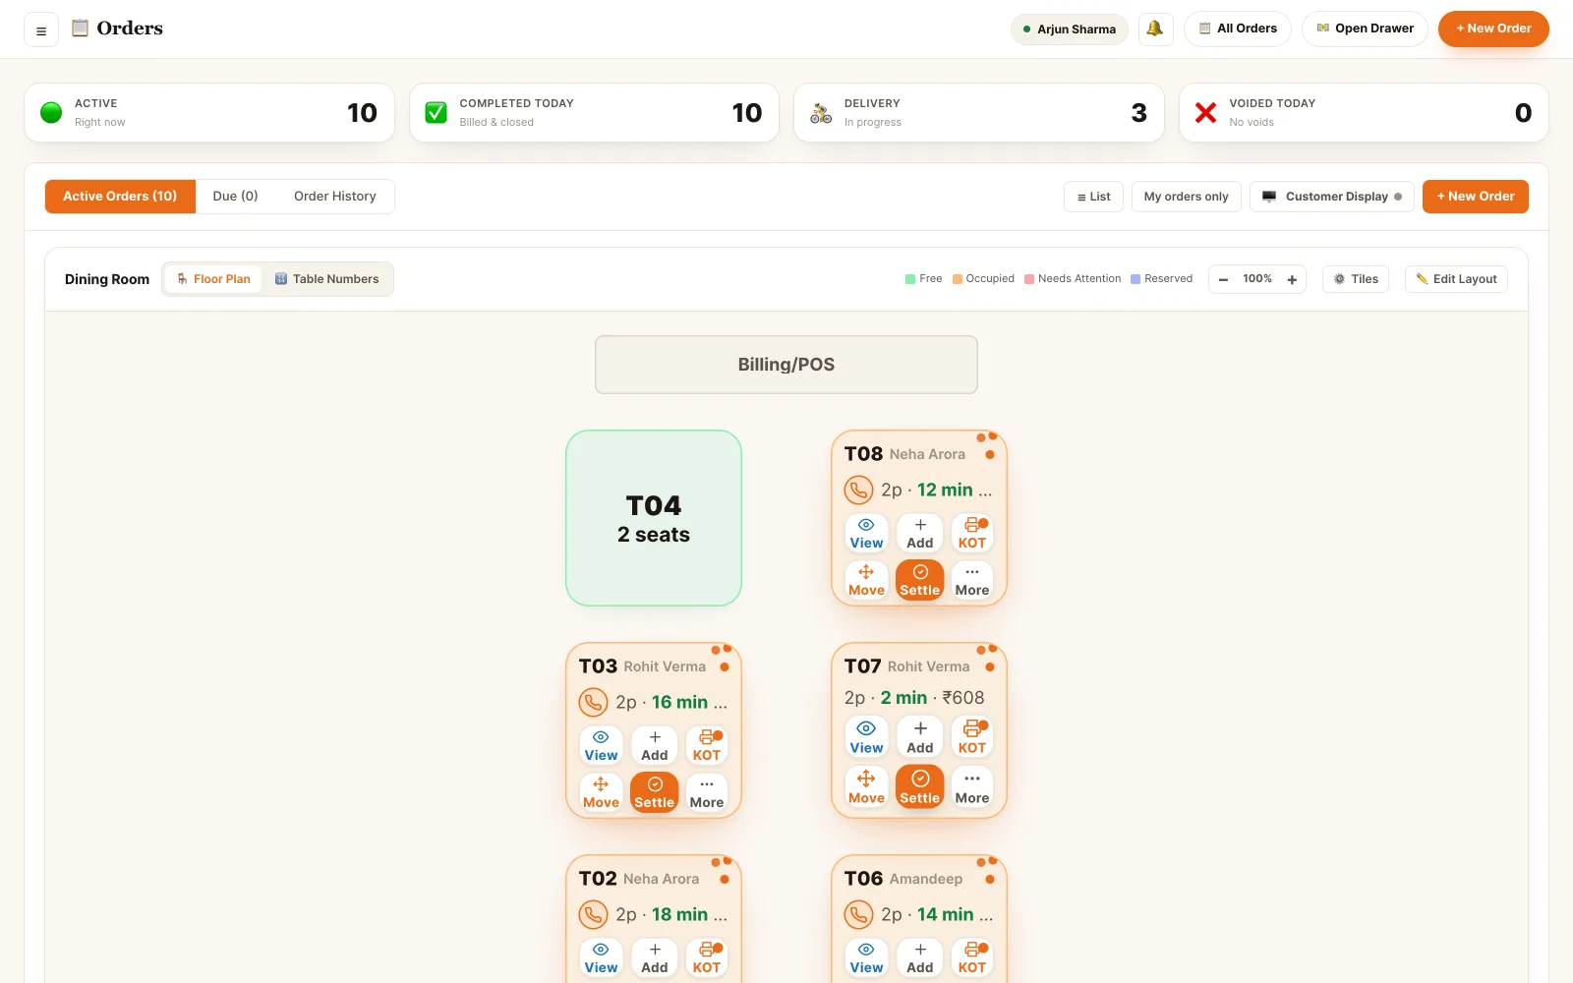Open the hamburger sidebar menu
Screen dimensions: 1573x983
point(41,29)
